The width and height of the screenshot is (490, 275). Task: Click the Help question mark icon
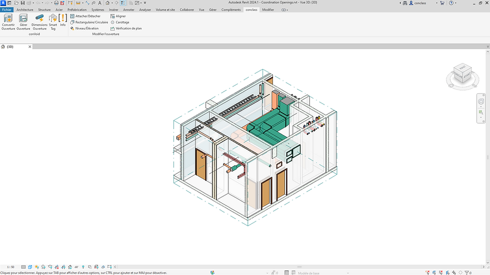(451, 3)
